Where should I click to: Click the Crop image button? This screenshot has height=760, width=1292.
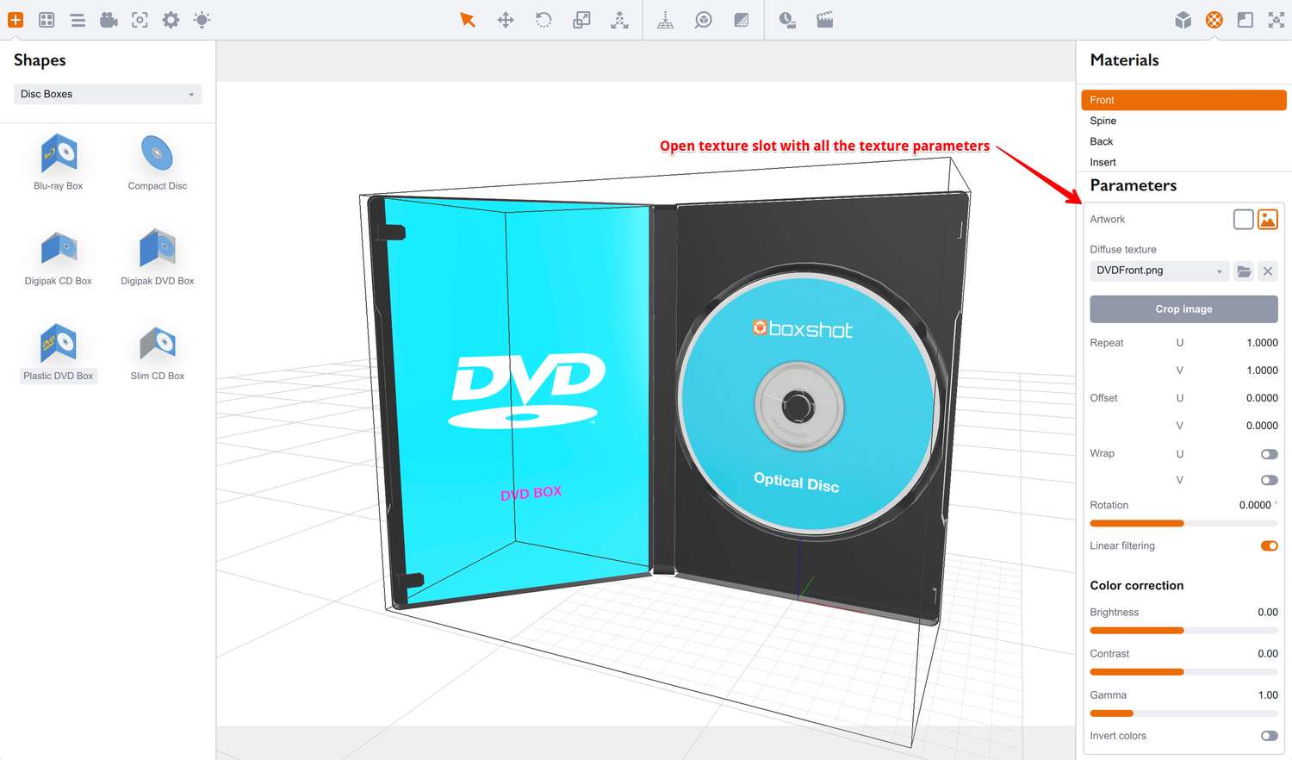1183,309
